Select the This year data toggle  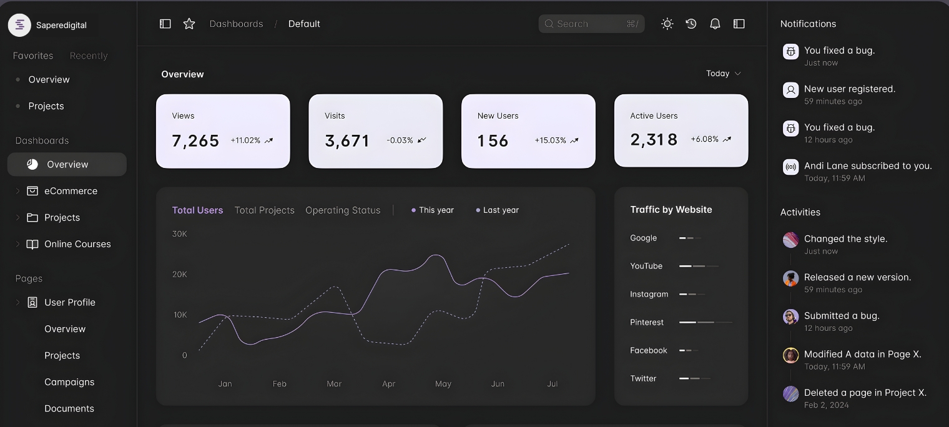(x=433, y=210)
